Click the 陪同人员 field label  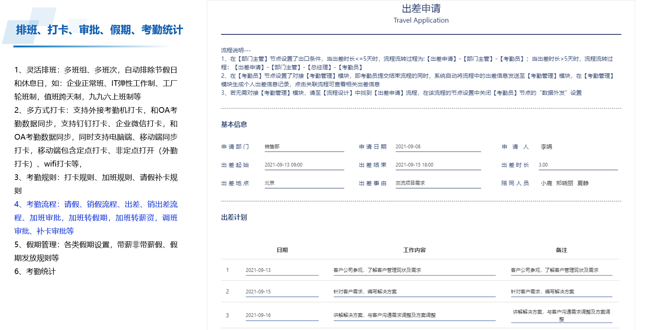click(x=515, y=183)
